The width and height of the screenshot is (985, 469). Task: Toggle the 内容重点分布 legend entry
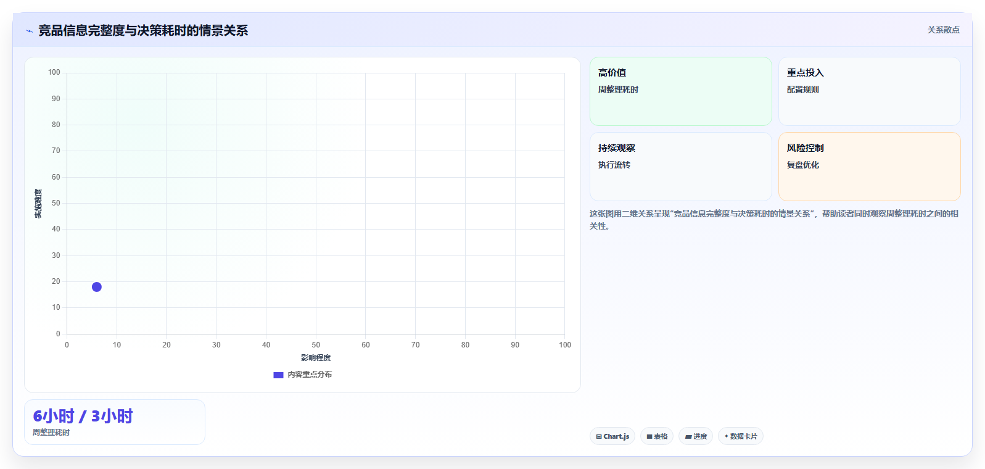click(x=302, y=375)
